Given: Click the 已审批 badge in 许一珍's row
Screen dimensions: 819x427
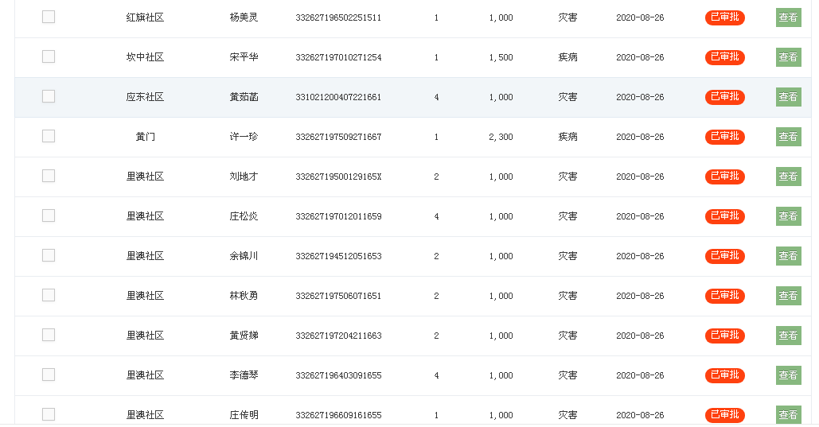Looking at the screenshot, I should coord(724,137).
